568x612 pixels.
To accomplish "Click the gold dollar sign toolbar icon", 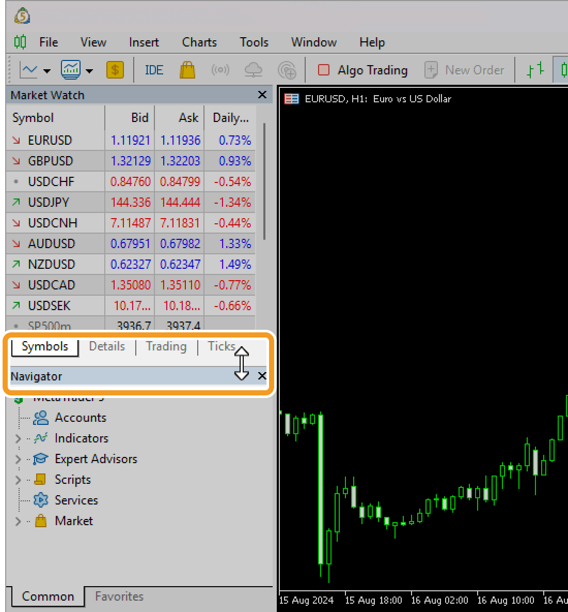I will pyautogui.click(x=115, y=70).
